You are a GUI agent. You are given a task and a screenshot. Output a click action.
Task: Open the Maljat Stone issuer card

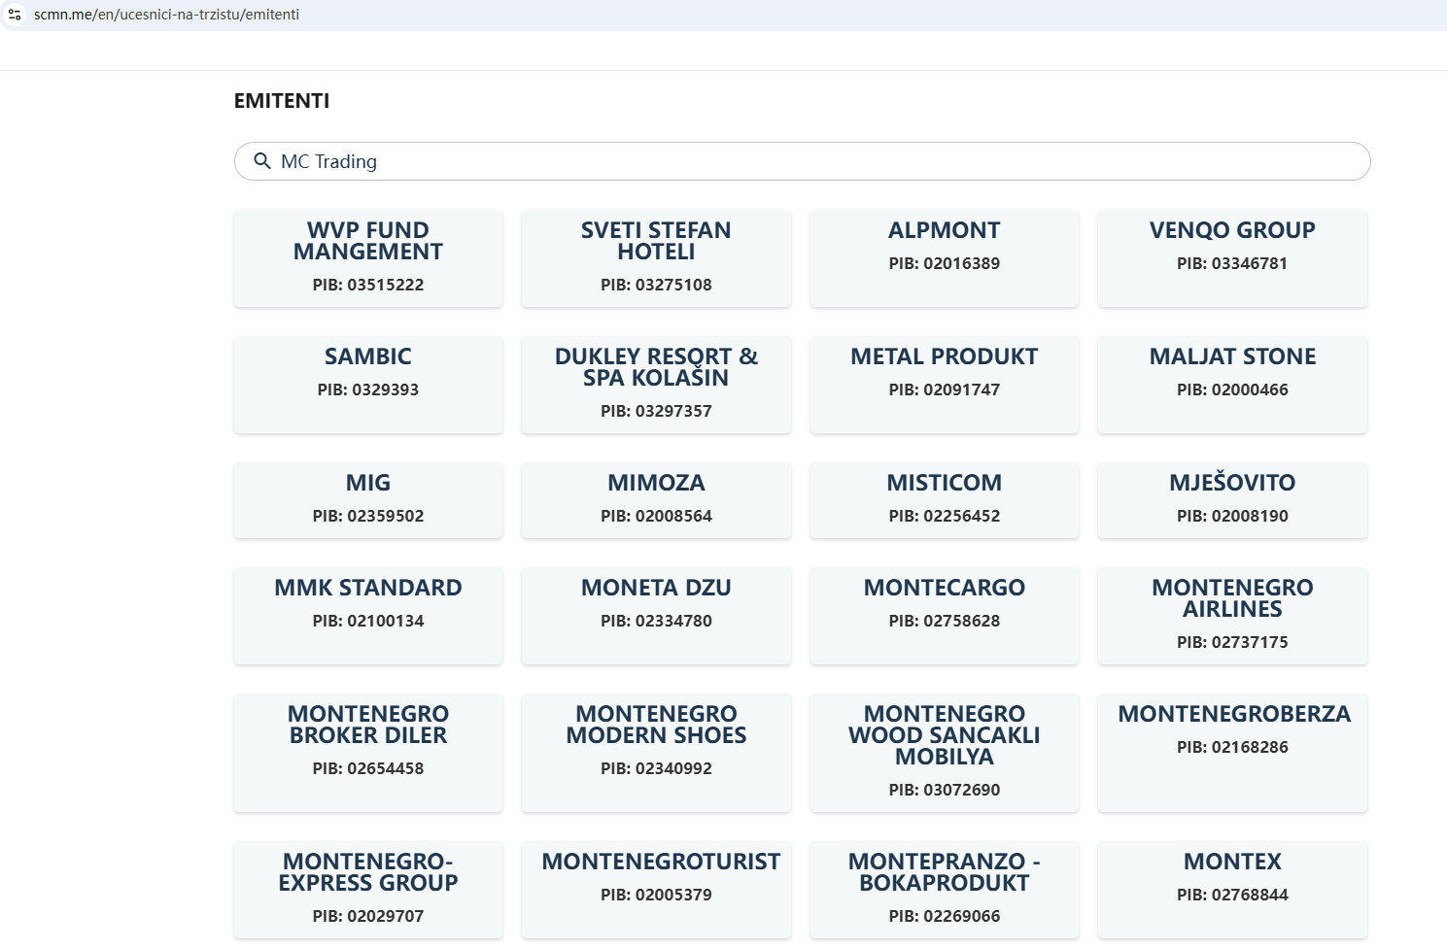click(x=1232, y=385)
